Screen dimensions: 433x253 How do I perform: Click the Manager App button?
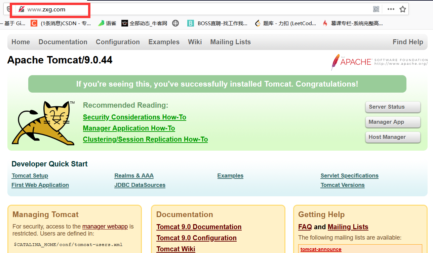(393, 122)
